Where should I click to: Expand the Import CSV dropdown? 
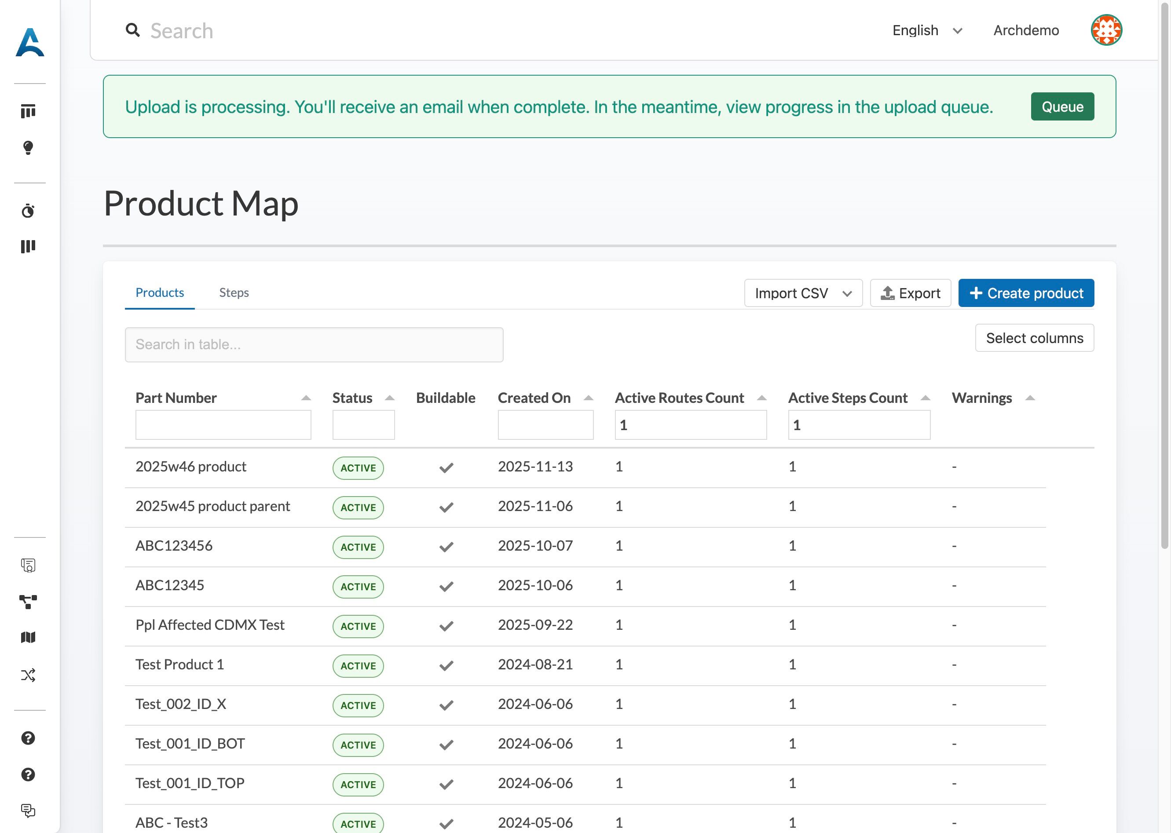click(x=803, y=293)
